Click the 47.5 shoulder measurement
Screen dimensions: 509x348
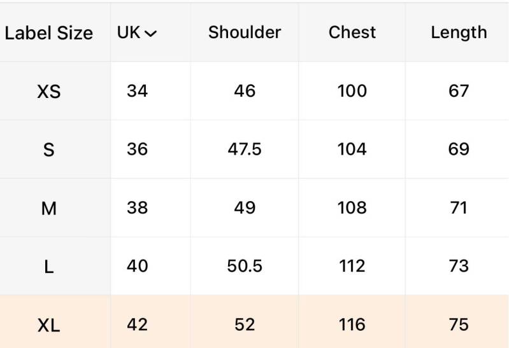click(x=245, y=150)
